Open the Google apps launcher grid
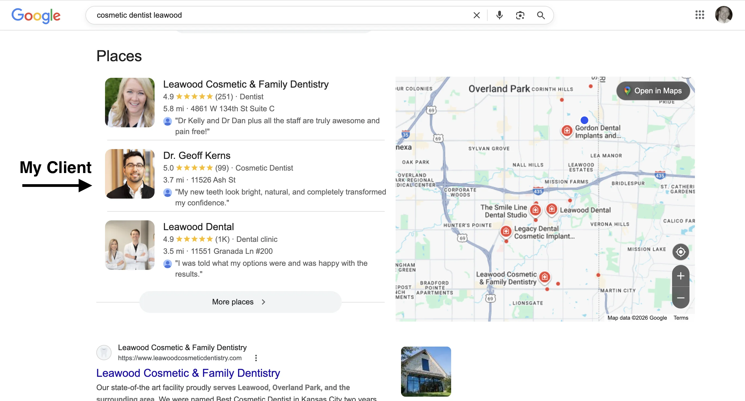745x401 pixels. point(700,15)
